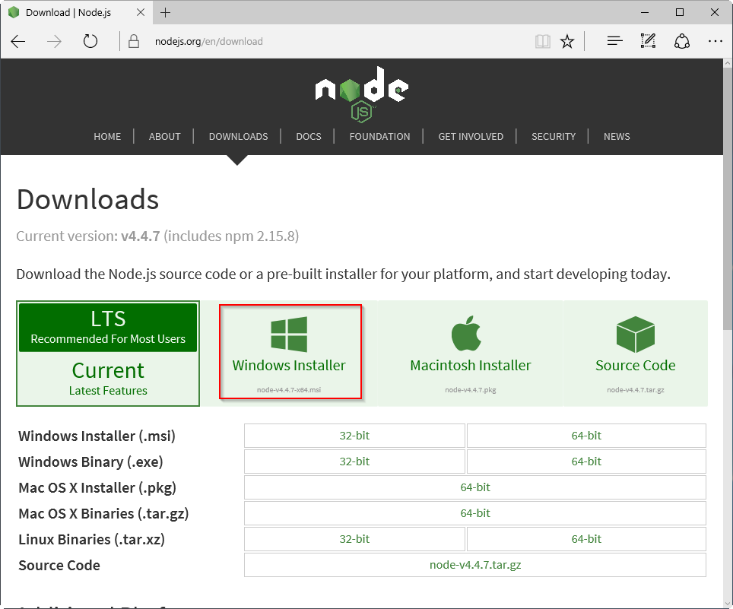Image resolution: width=733 pixels, height=609 pixels.
Task: Select the Download | Node.js tab
Action: 77,13
